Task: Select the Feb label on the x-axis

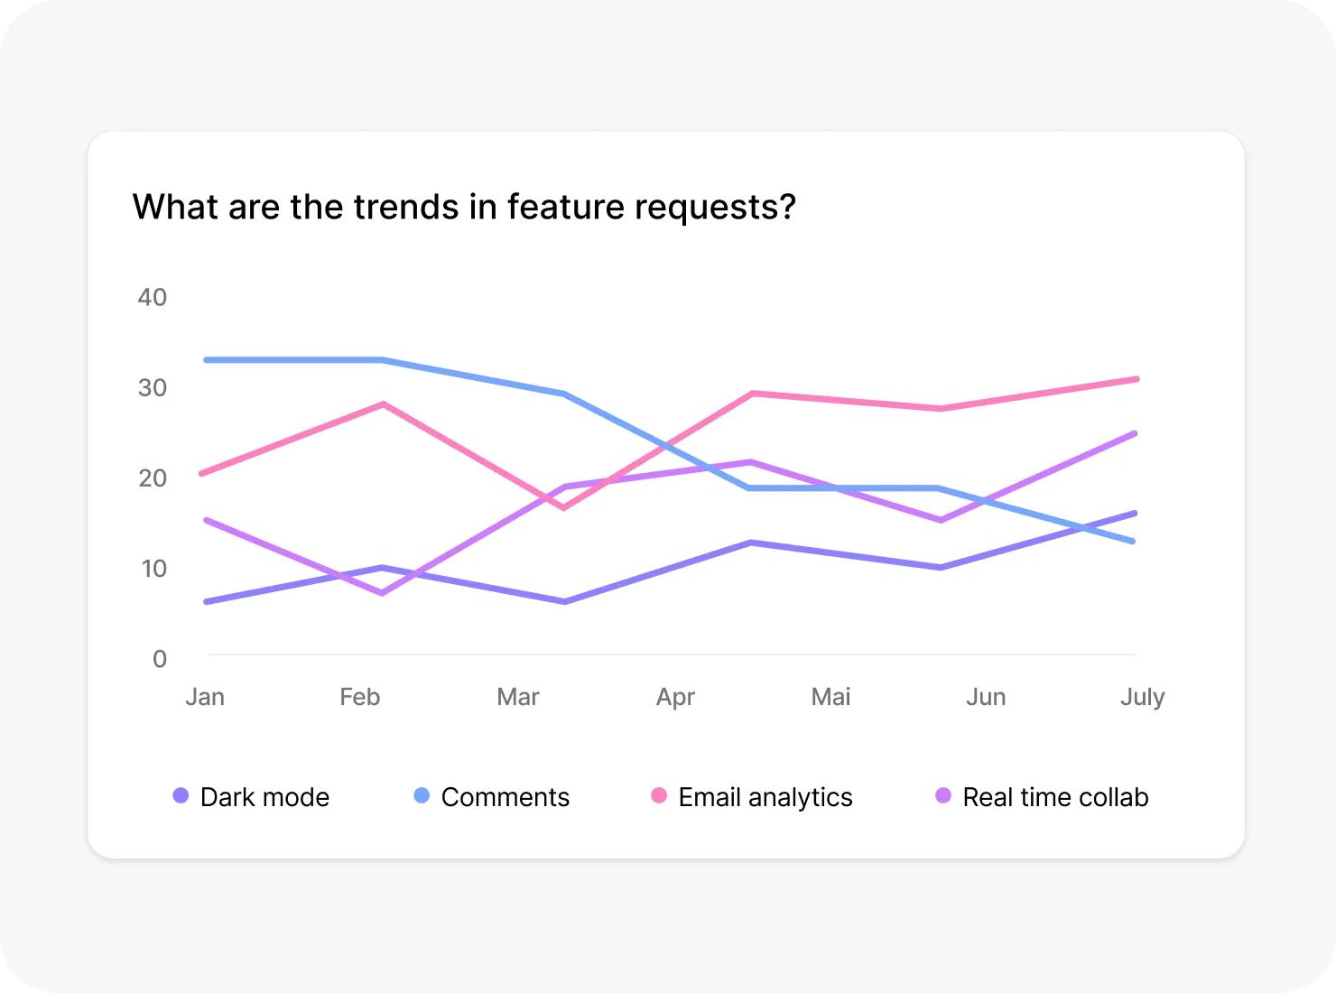Action: [x=360, y=697]
